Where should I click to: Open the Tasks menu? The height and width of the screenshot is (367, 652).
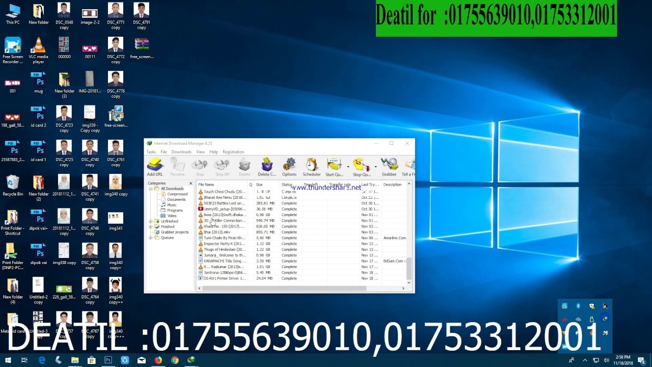pyautogui.click(x=151, y=152)
